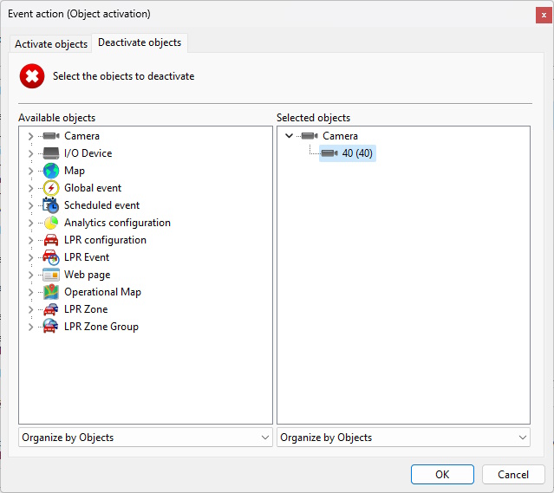
Task: Click the I/O Device icon
Action: click(51, 153)
